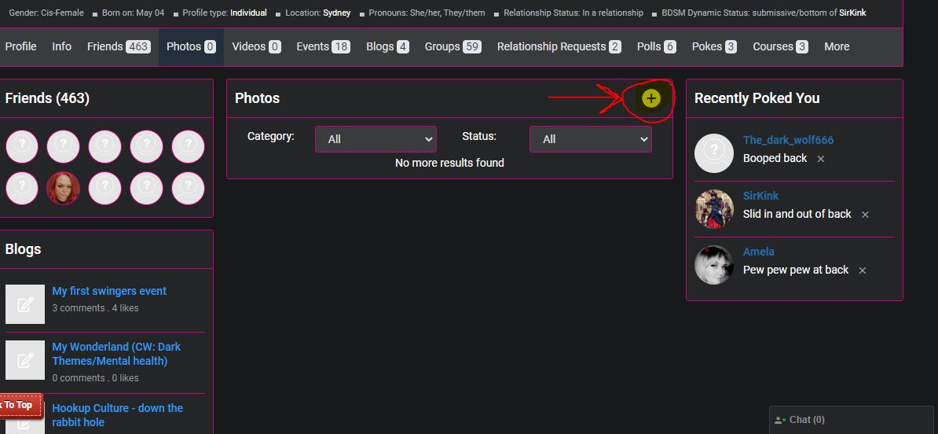Switch to the Friends tab
The height and width of the screenshot is (434, 938).
pyautogui.click(x=118, y=46)
